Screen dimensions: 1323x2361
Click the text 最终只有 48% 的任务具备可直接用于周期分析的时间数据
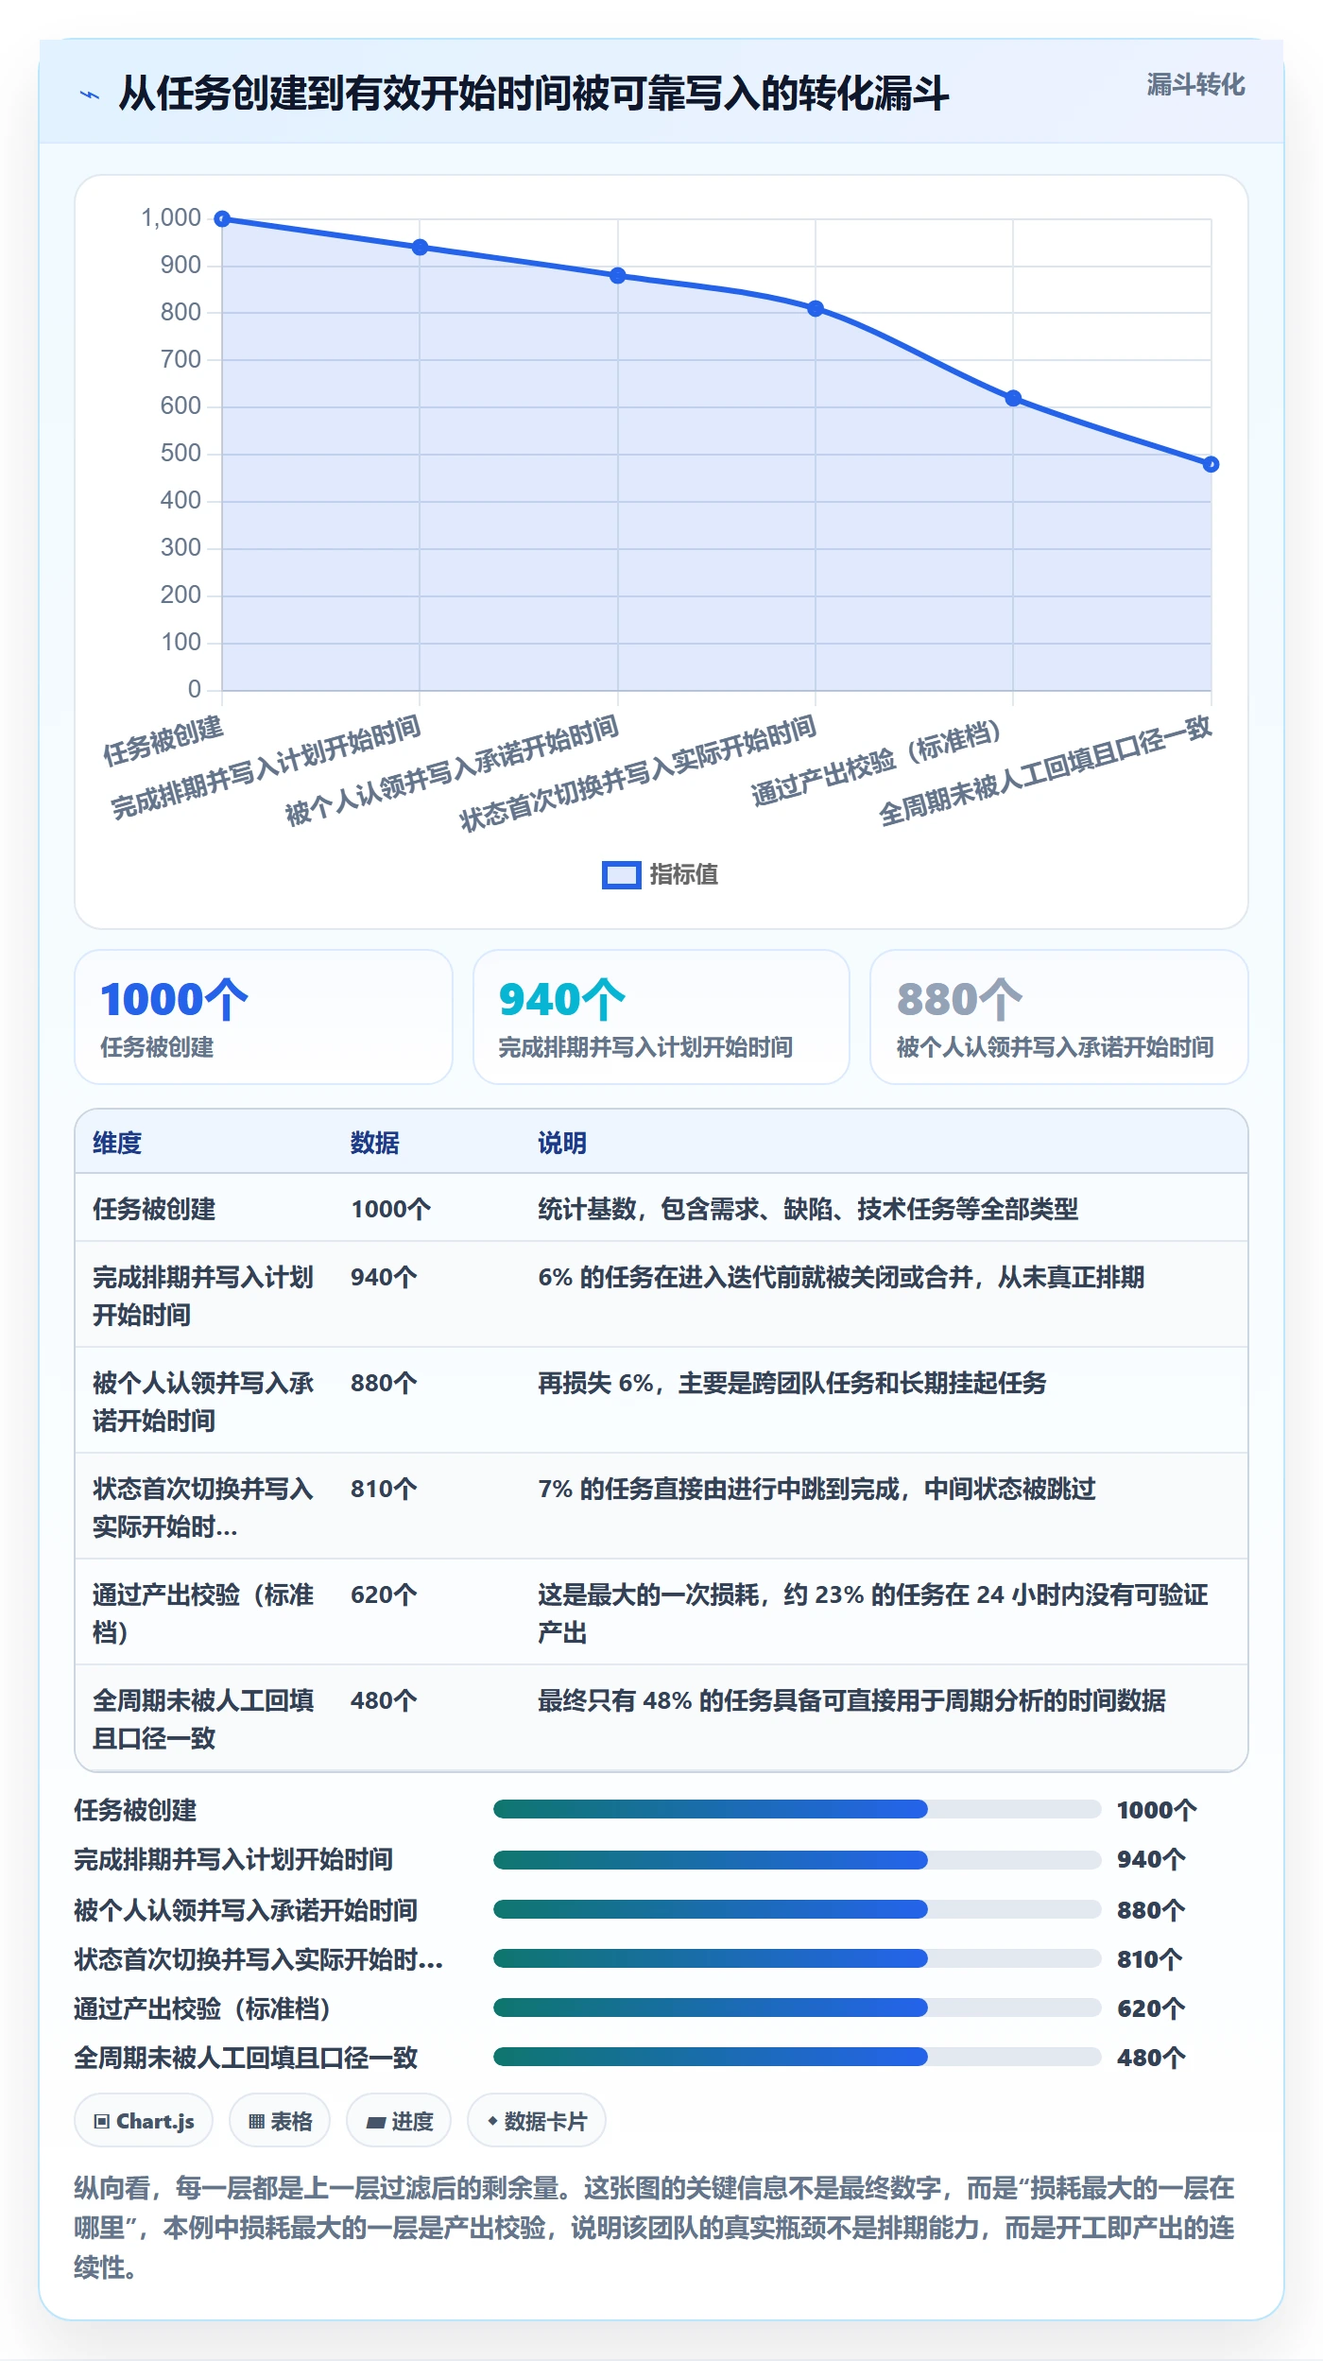851,1700
